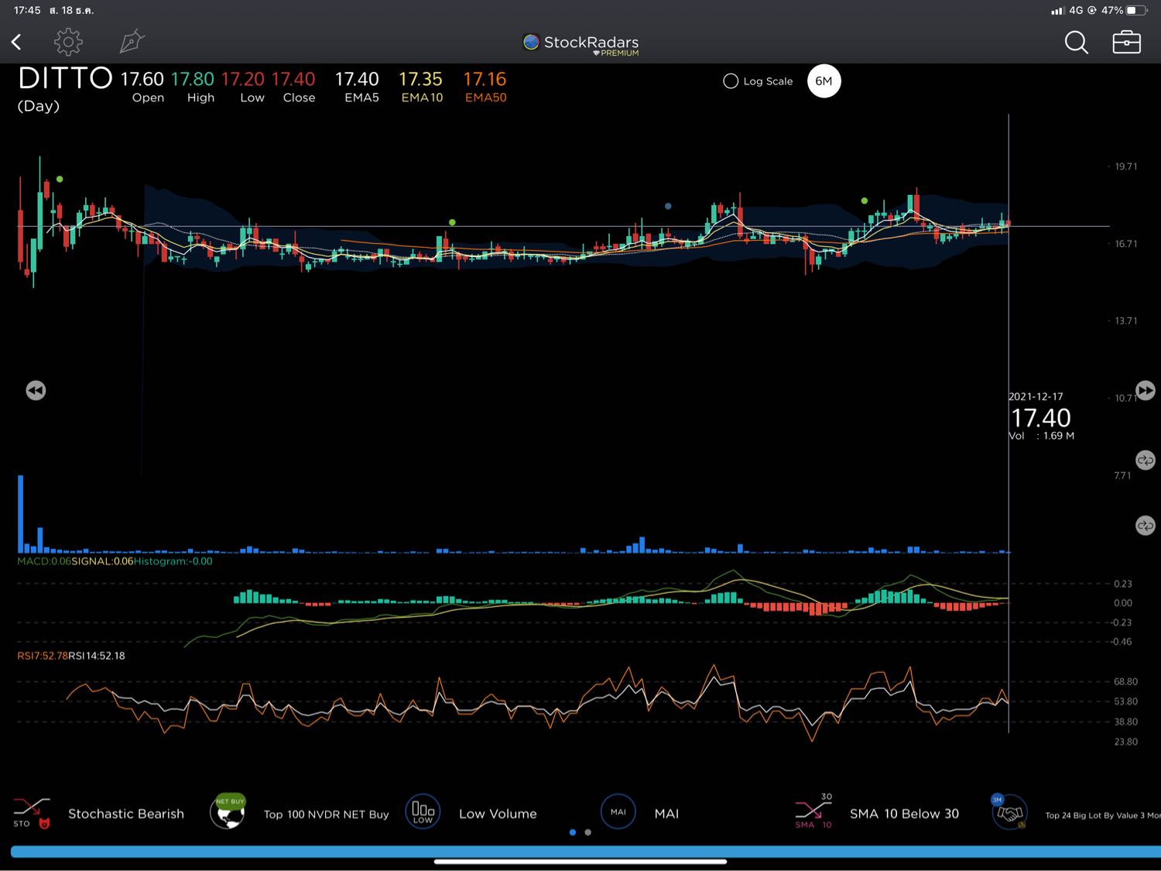1161x871 pixels.
Task: Tap the back arrow icon
Action: point(16,42)
